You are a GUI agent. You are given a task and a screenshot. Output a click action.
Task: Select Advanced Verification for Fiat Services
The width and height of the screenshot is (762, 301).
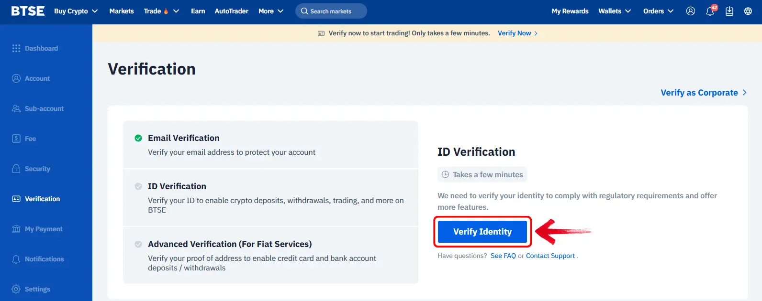tap(270, 255)
